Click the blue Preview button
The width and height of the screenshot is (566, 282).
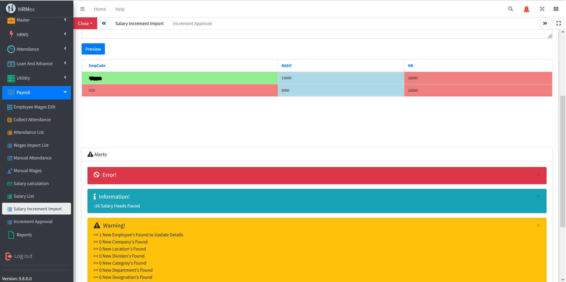pos(93,49)
